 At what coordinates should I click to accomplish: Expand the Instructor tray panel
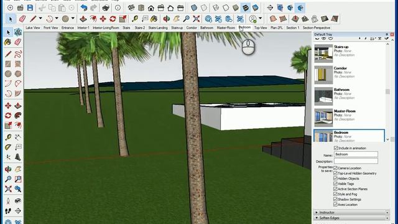pyautogui.click(x=317, y=212)
